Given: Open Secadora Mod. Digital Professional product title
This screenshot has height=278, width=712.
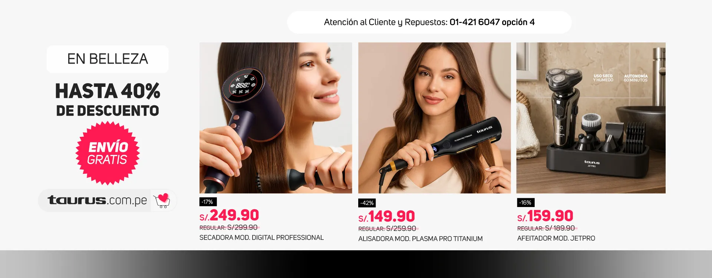Looking at the screenshot, I should [x=261, y=238].
